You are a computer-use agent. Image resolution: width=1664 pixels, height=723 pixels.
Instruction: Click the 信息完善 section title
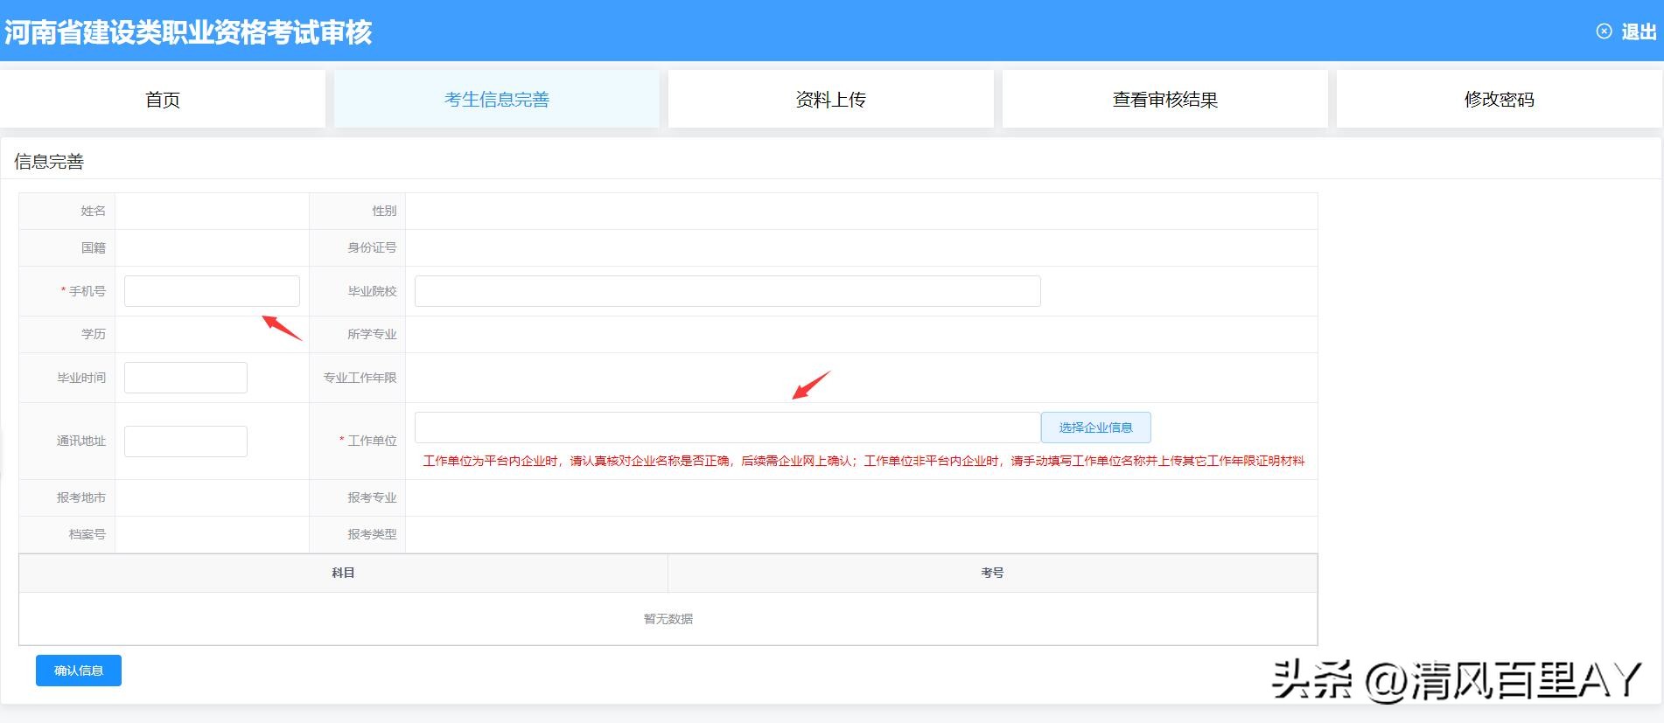[49, 162]
